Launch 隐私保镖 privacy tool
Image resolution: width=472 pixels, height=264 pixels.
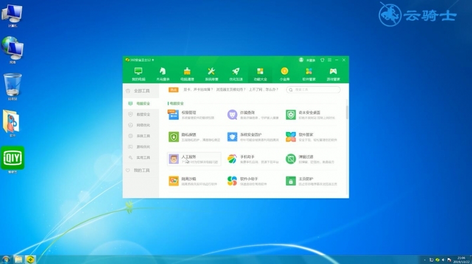click(194, 137)
